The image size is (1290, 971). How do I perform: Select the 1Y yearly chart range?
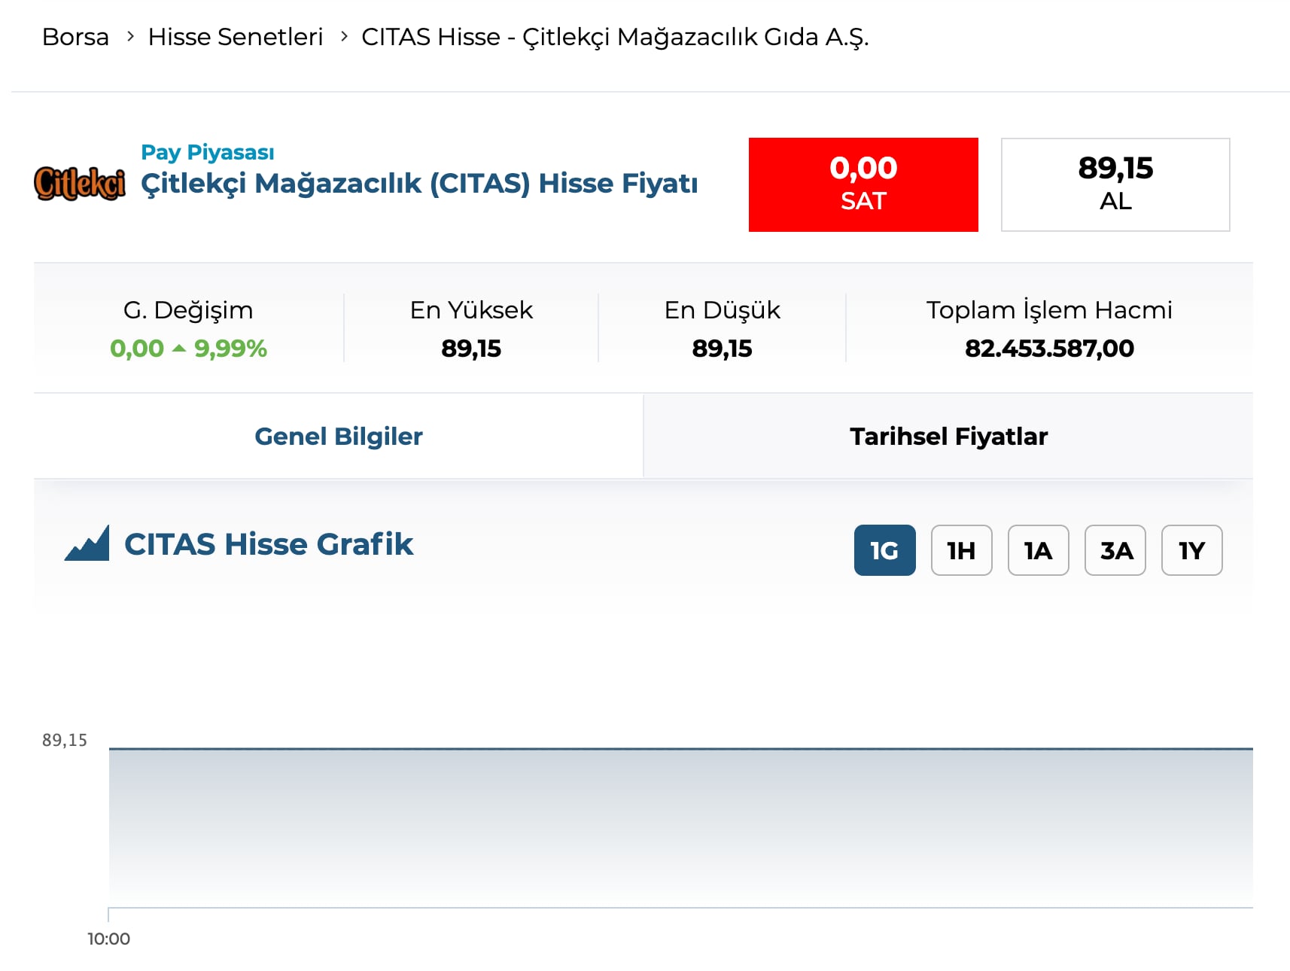coord(1191,550)
